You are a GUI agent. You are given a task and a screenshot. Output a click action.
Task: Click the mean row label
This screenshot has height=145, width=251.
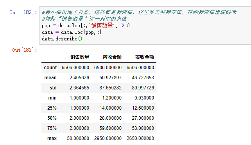[50, 78]
